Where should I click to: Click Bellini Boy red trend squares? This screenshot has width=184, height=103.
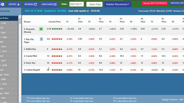click(x=57, y=49)
